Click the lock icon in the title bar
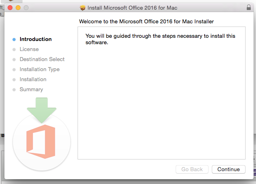The height and width of the screenshot is (184, 256). click(x=248, y=8)
